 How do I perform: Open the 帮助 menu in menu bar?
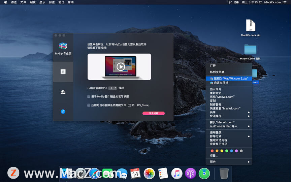(x=71, y=2)
